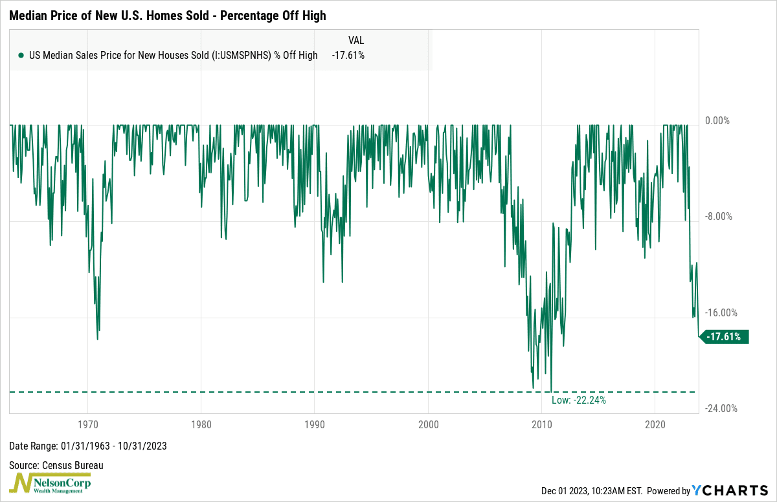Screen dimensions: 777x502
Task: Click the 2010 x-axis tick label
Action: 541,424
